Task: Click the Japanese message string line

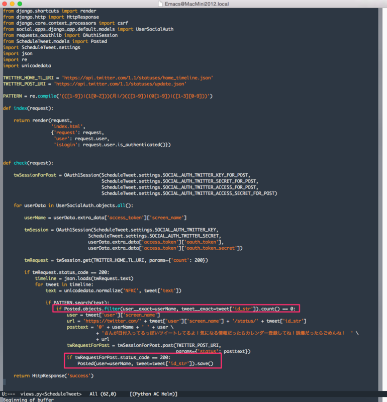Action: click(227, 333)
